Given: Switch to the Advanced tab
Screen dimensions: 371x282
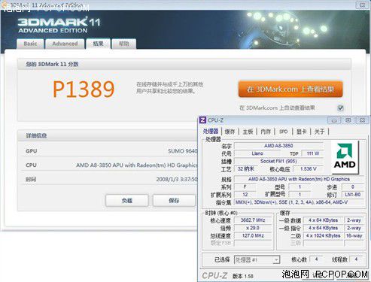Looking at the screenshot, I should click(x=65, y=44).
